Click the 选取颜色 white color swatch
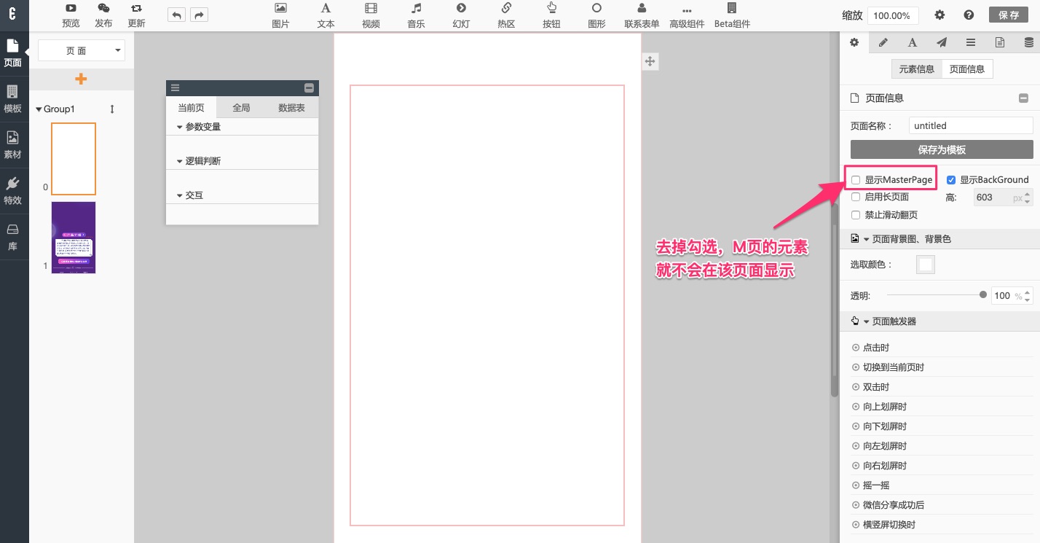The image size is (1040, 543). click(926, 265)
